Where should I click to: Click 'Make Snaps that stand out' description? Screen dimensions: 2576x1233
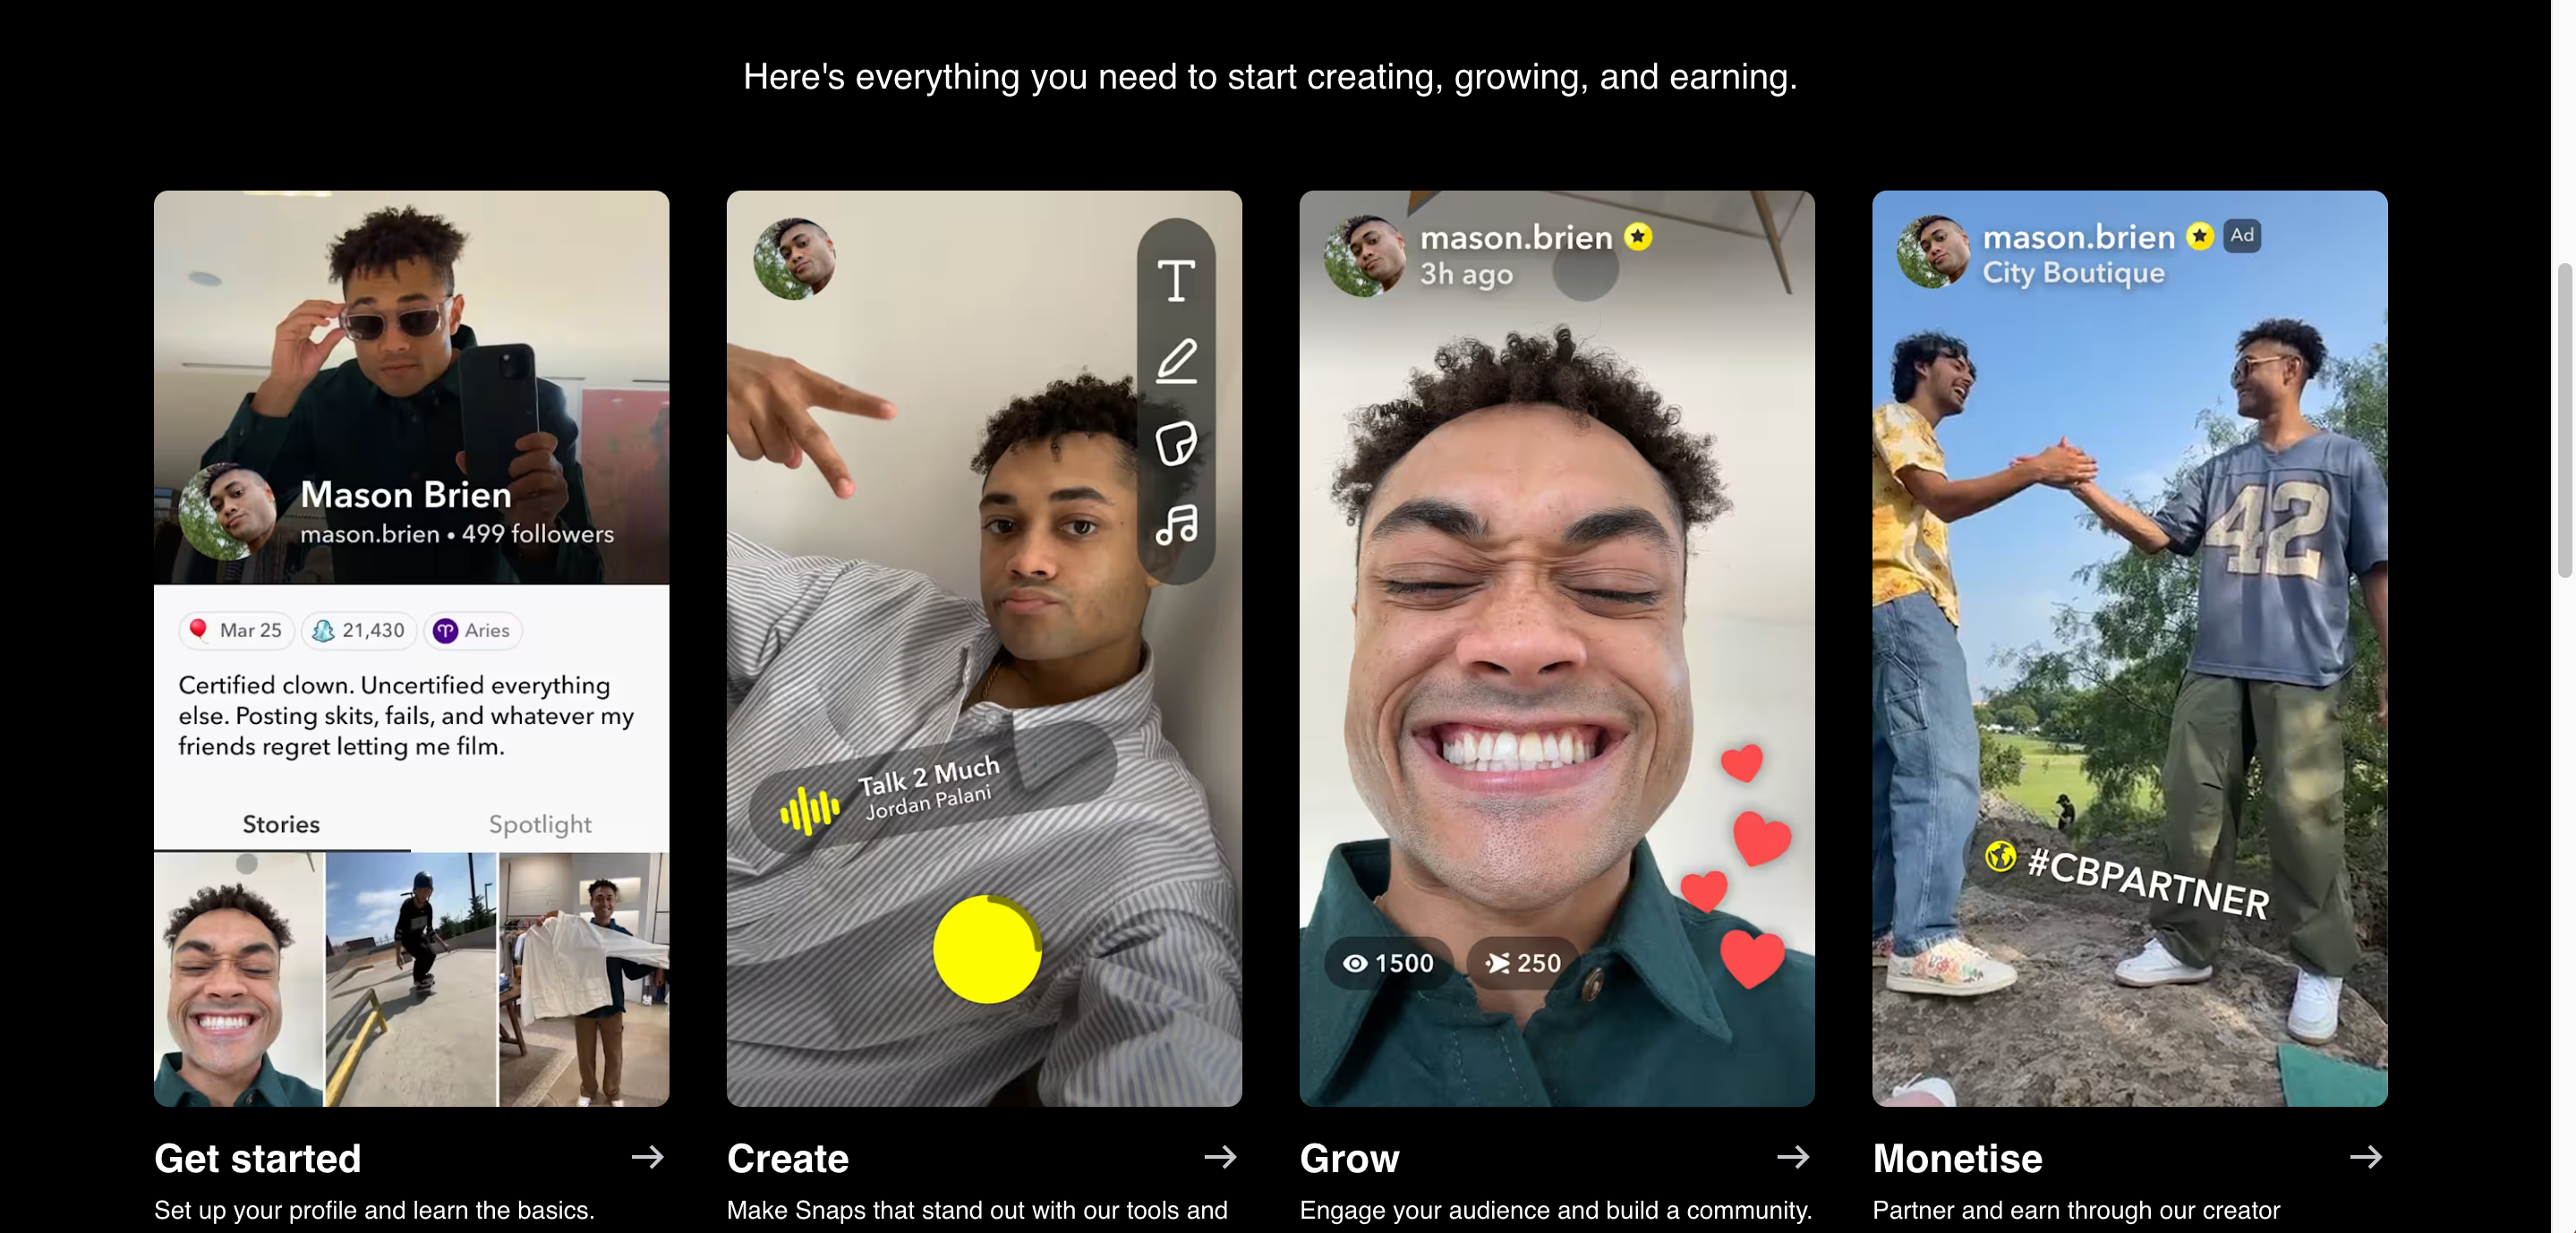coord(977,1210)
